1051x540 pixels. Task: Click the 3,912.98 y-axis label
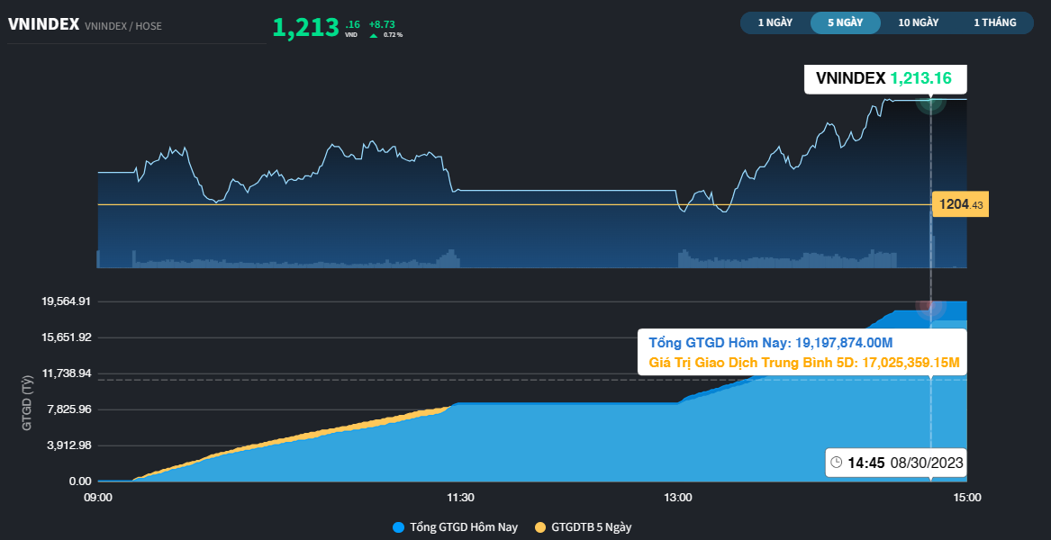click(x=69, y=445)
